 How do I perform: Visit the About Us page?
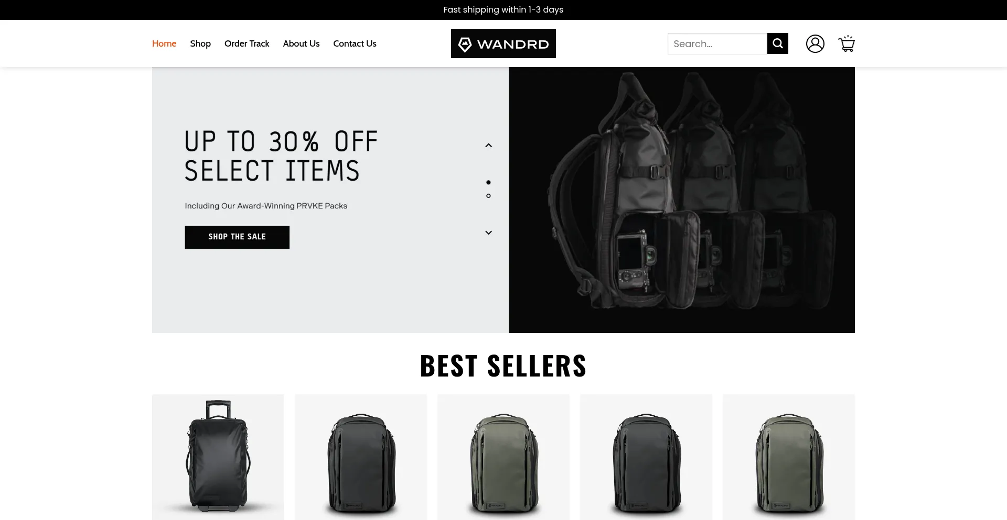tap(301, 43)
